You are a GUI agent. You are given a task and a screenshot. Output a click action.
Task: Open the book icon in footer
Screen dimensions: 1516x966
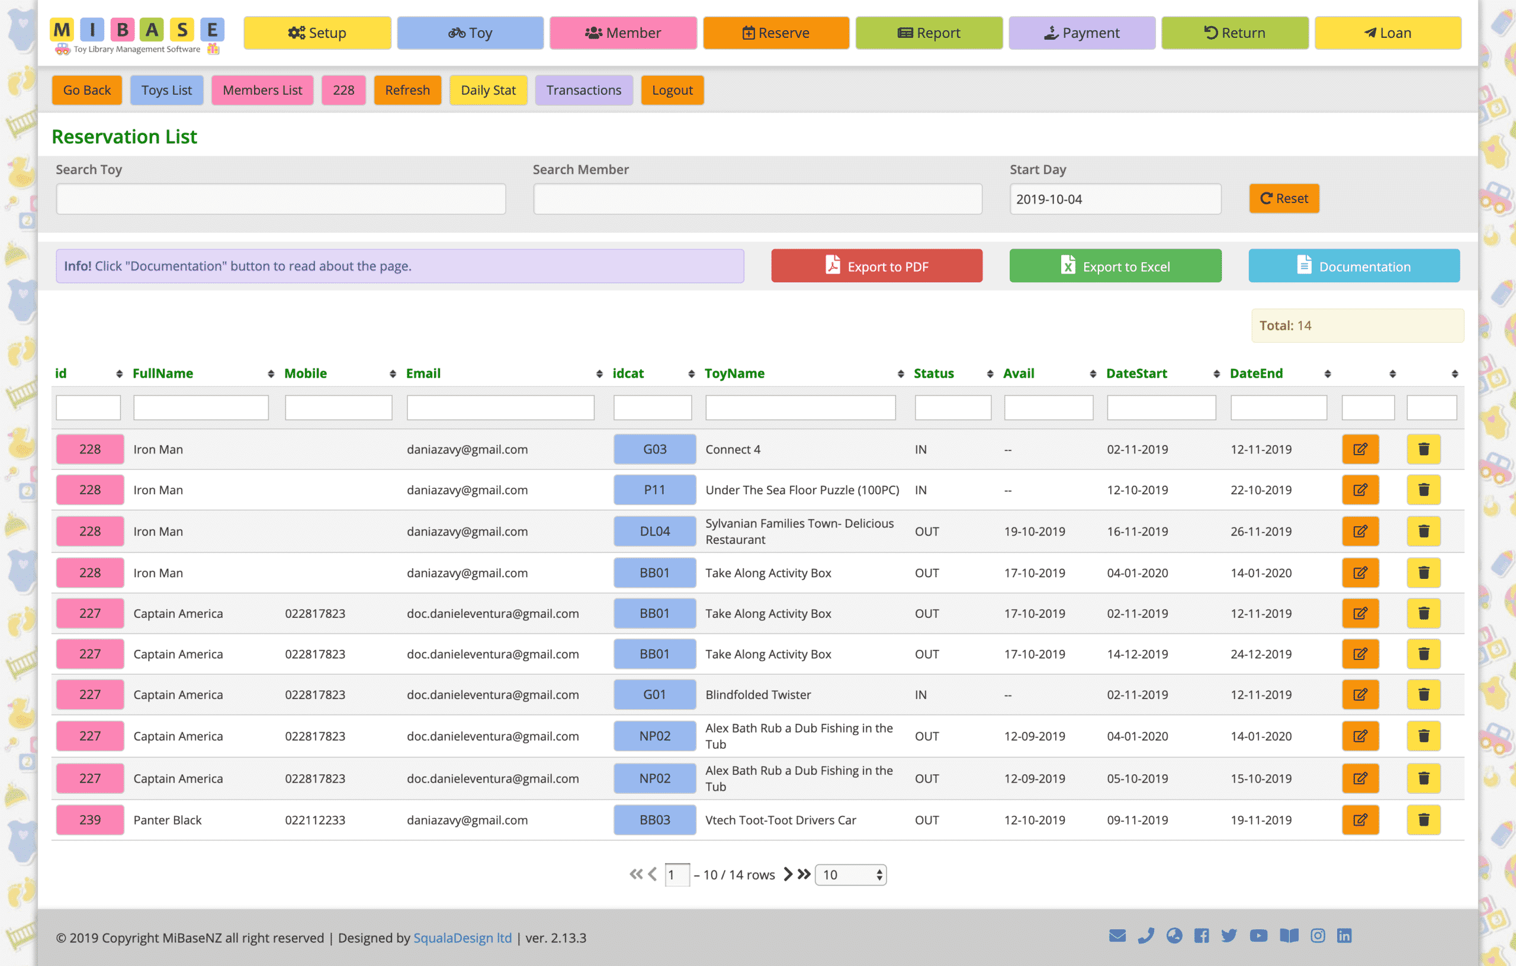coord(1289,936)
